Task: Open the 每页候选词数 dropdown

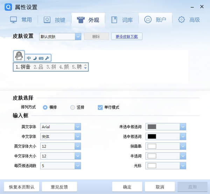Action: pos(78,166)
